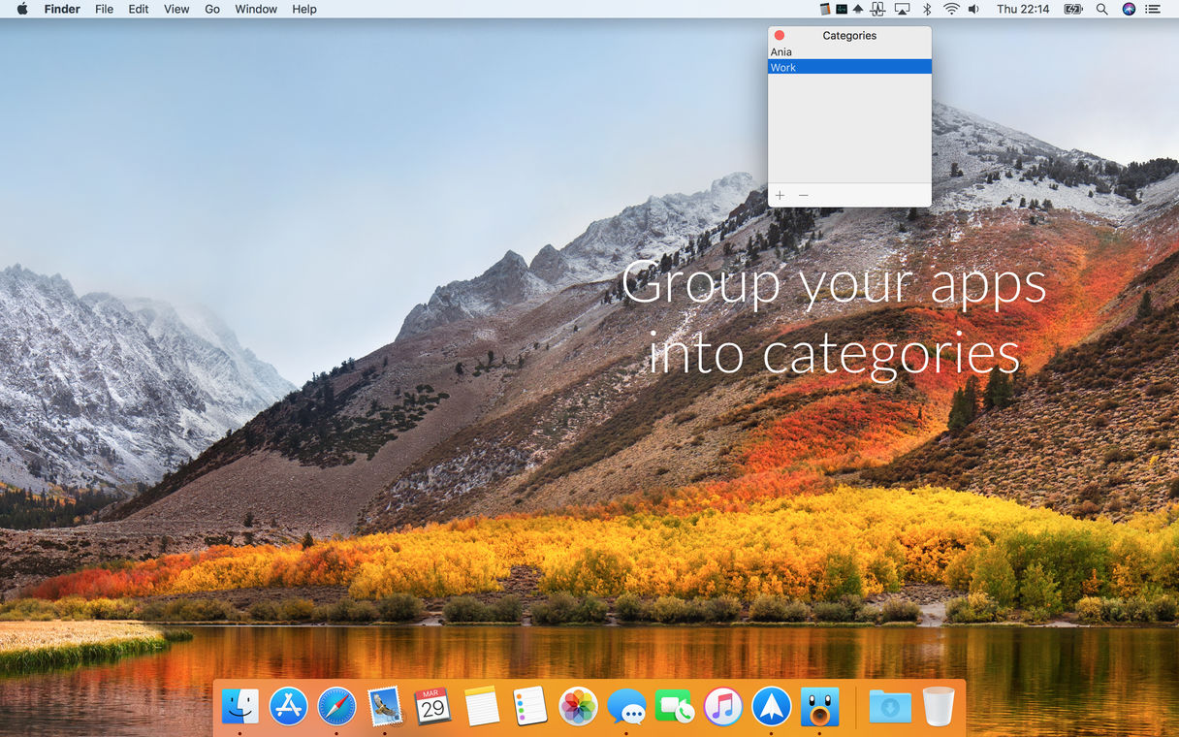The width and height of the screenshot is (1179, 737).
Task: Remove selected category with minus button
Action: pyautogui.click(x=803, y=196)
